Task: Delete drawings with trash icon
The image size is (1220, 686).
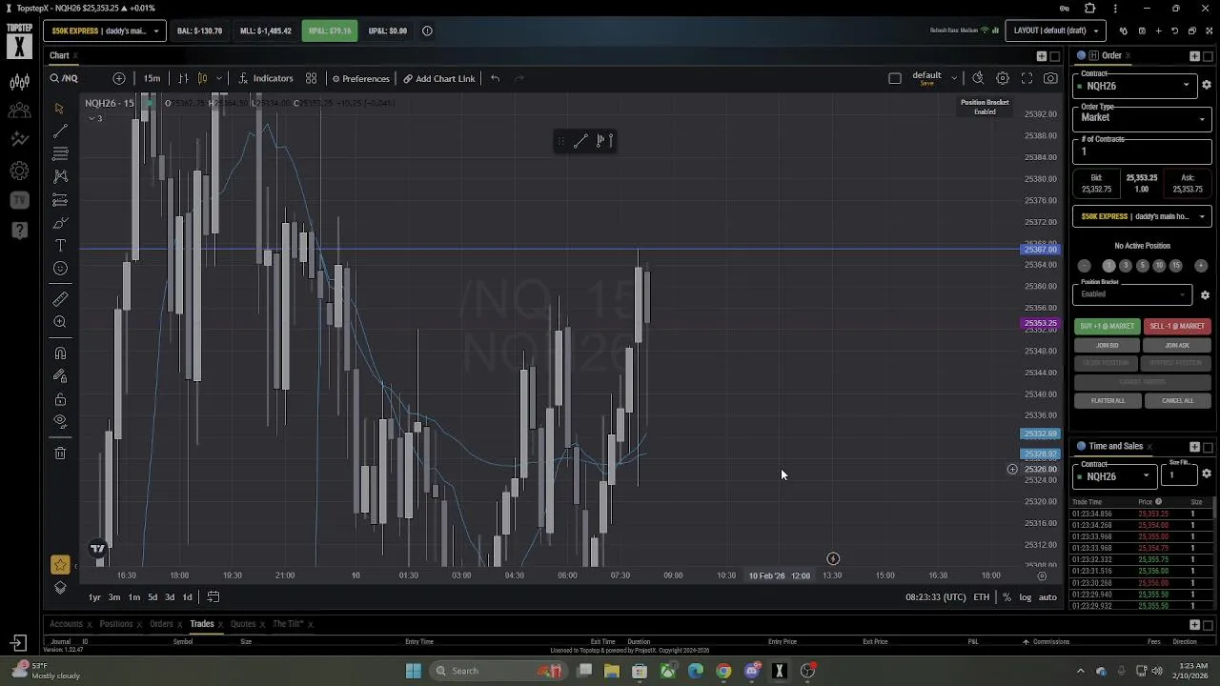Action: click(60, 454)
